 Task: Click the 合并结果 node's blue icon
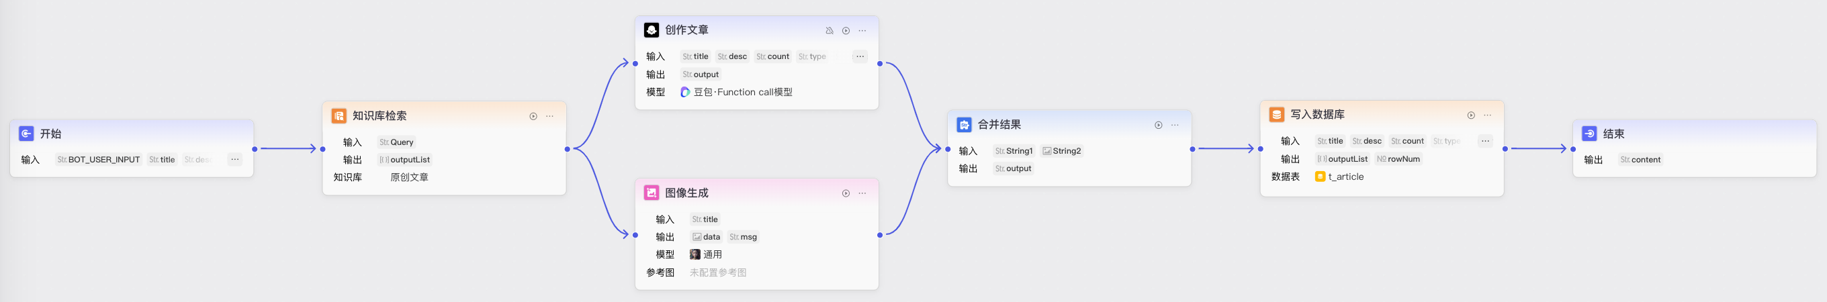pyautogui.click(x=964, y=125)
